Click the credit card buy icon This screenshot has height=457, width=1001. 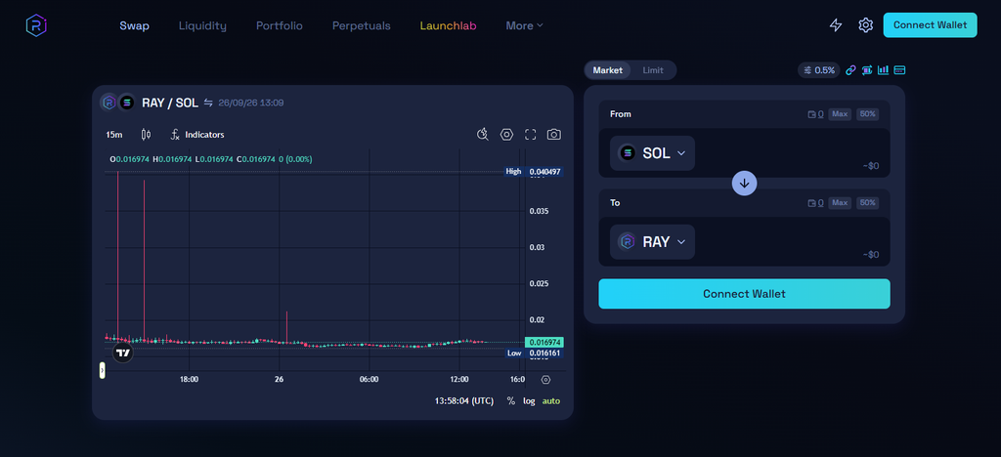(900, 70)
